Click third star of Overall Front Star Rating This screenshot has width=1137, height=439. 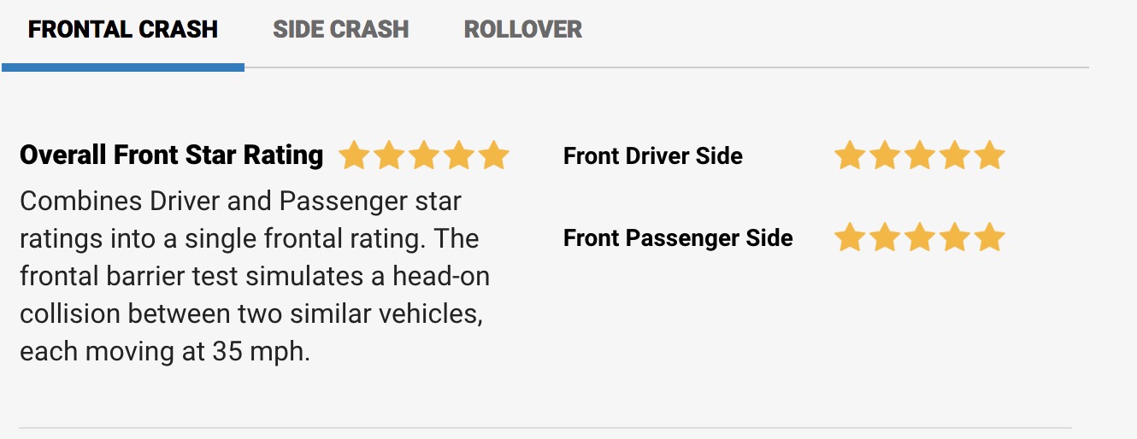click(x=424, y=156)
